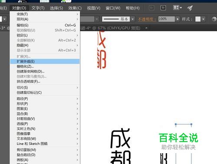This screenshot has width=217, height=164.
Task: Expand the 切片(S) submenu
Action: [45, 88]
